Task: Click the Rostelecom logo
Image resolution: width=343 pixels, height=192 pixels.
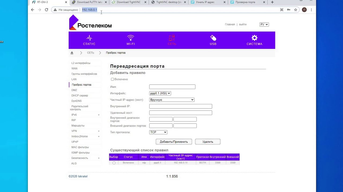Action: [x=90, y=22]
